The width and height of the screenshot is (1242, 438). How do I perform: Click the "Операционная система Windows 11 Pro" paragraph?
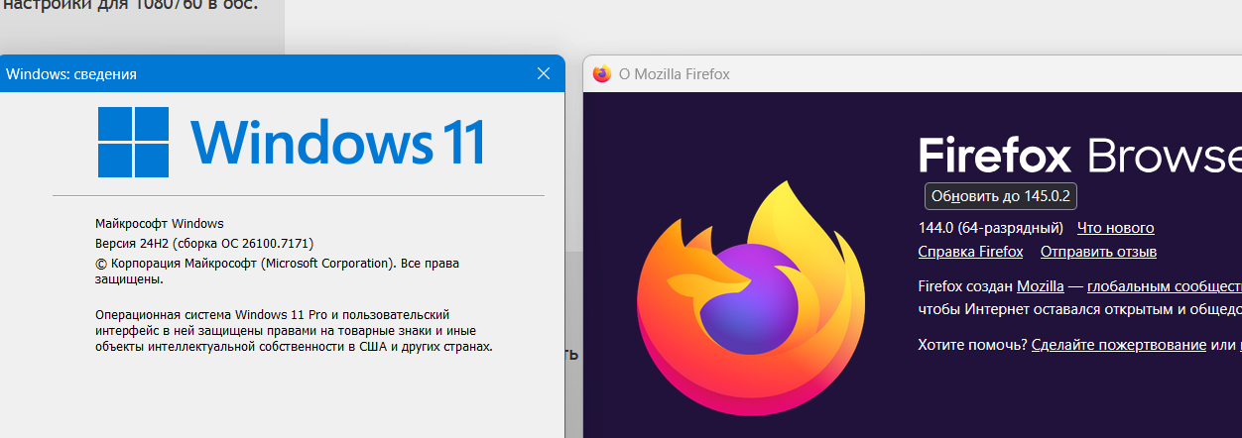click(x=294, y=330)
